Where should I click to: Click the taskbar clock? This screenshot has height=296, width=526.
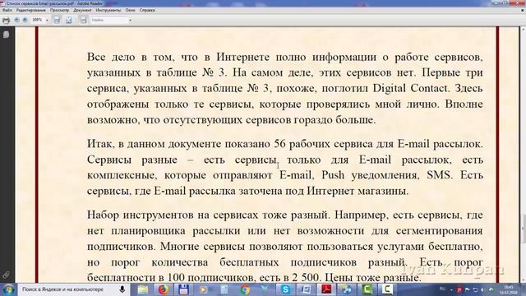[x=509, y=289]
